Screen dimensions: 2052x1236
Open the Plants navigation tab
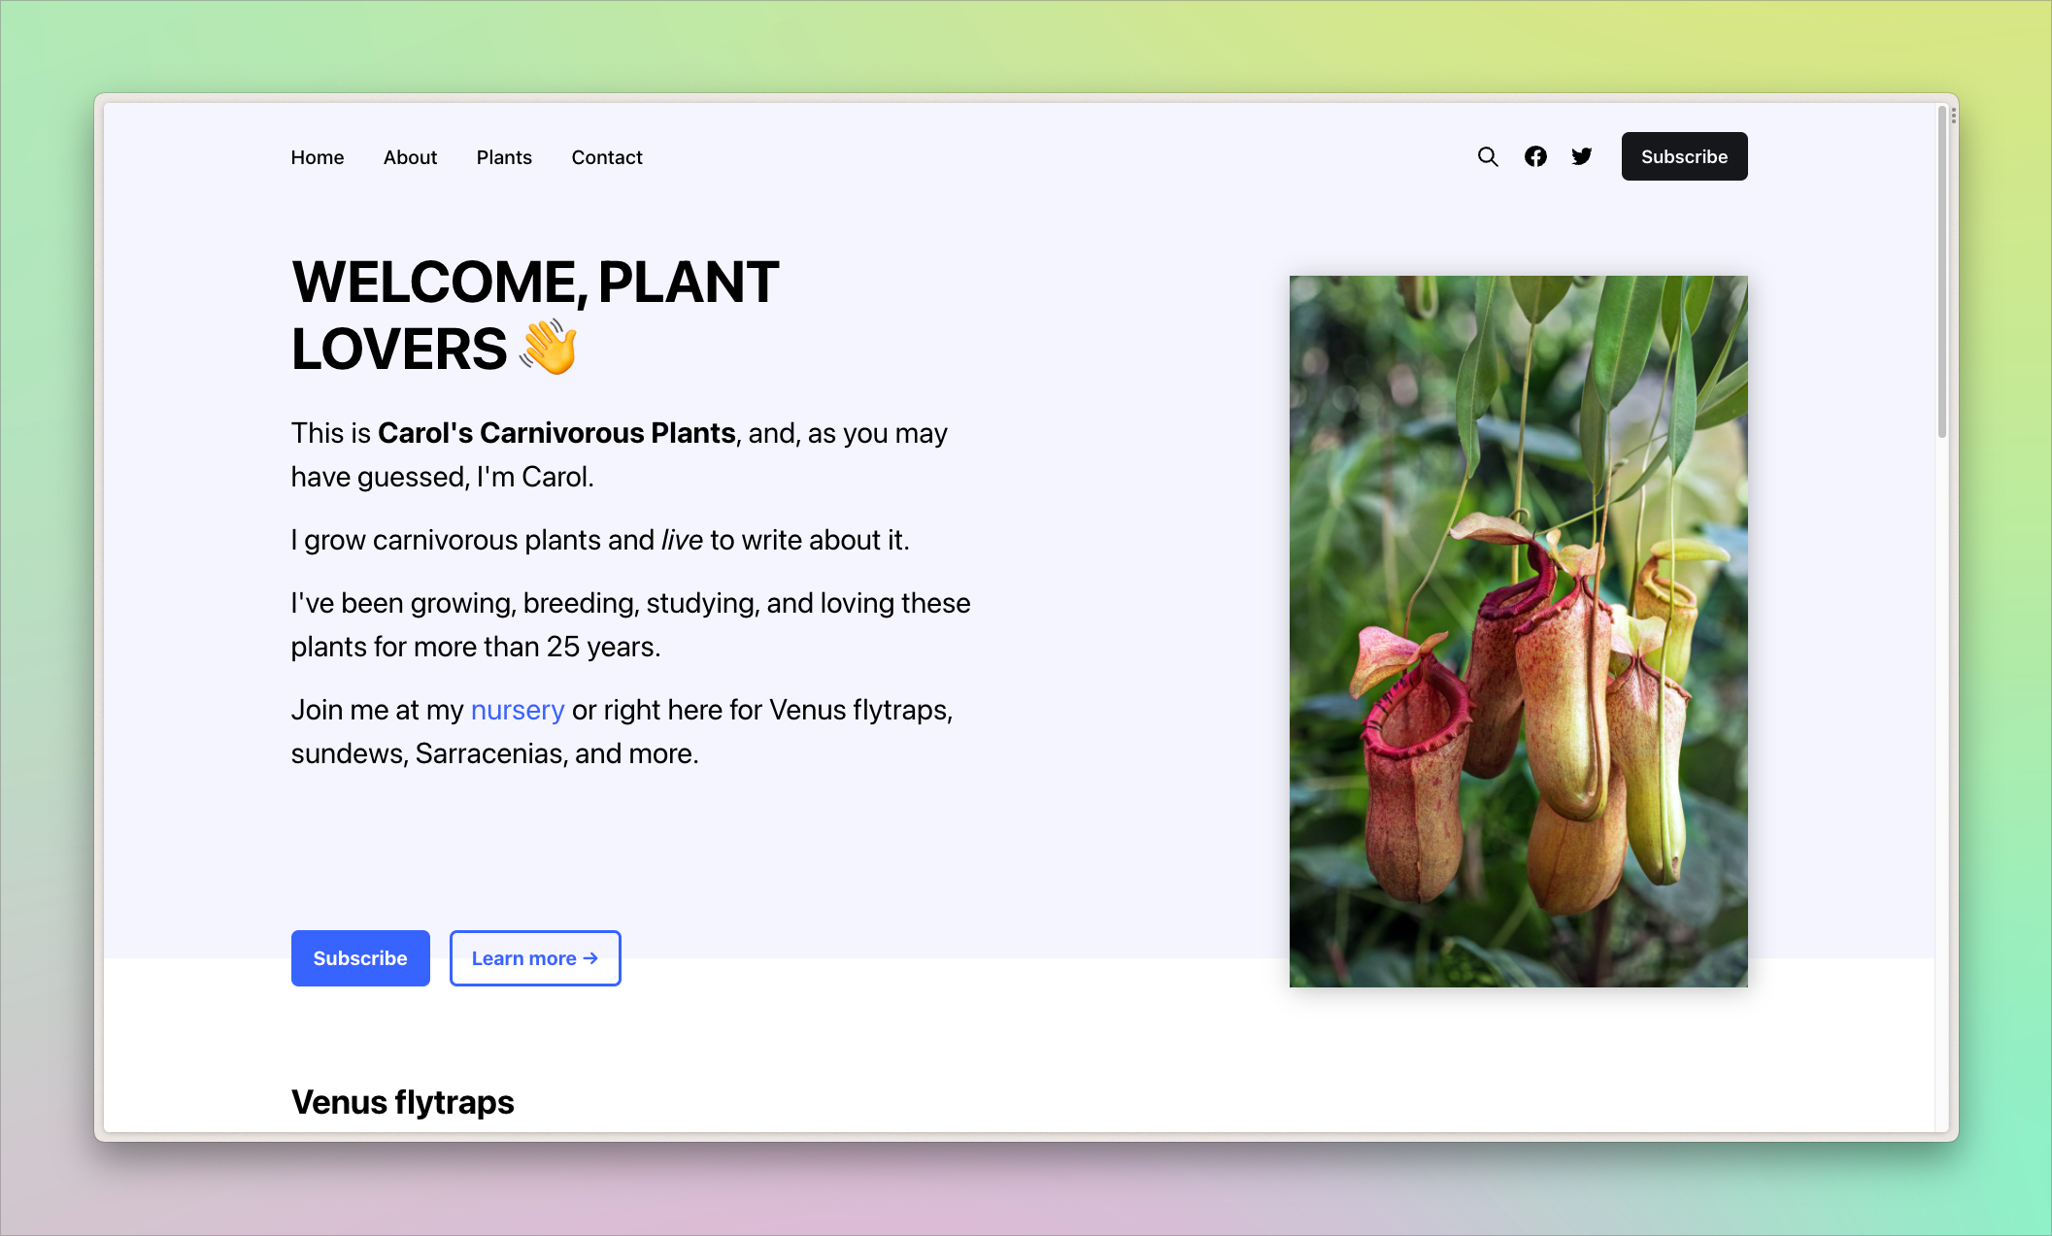(x=504, y=156)
